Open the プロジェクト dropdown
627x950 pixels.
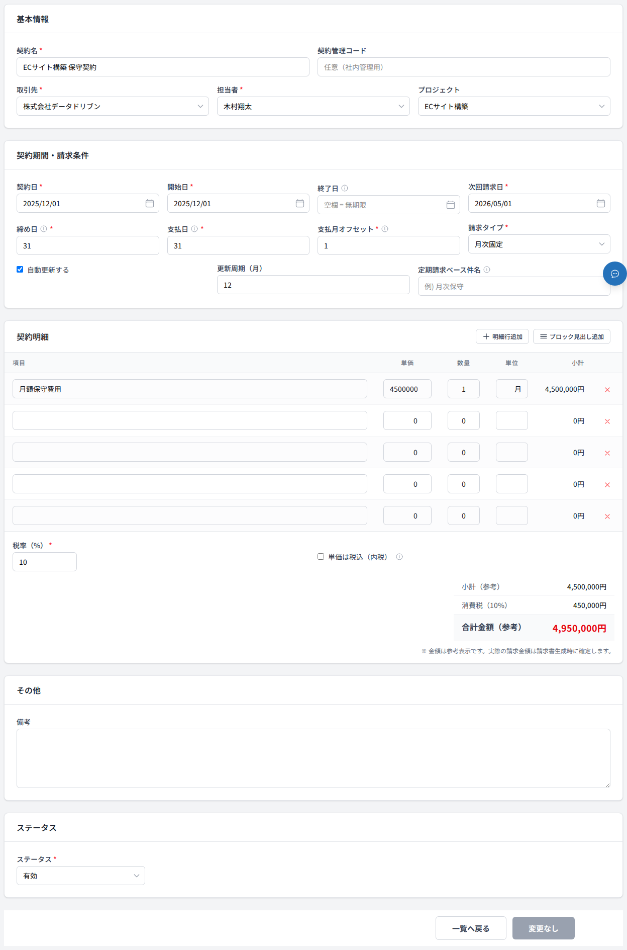tap(514, 106)
